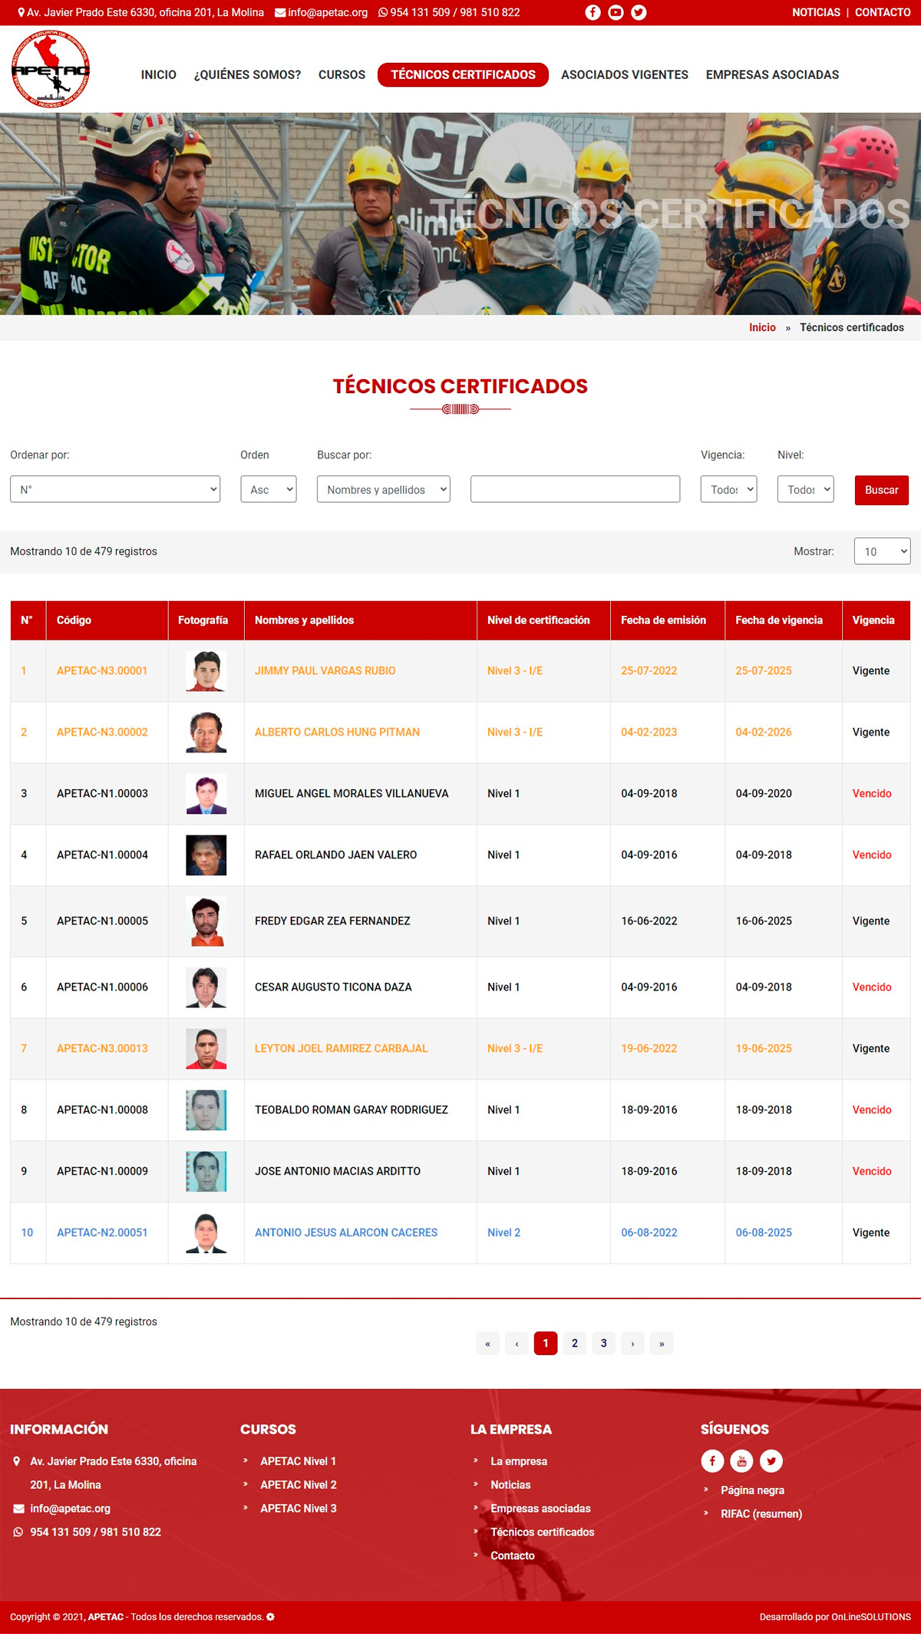Click footer YouTube round icon

(x=741, y=1460)
